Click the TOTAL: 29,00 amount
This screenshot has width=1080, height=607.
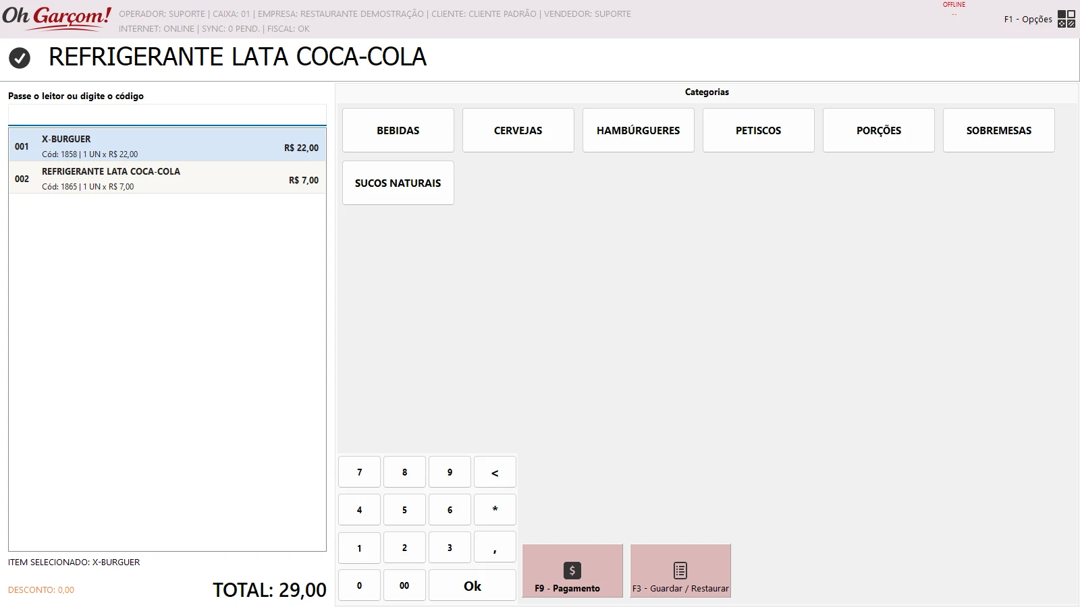click(x=269, y=590)
